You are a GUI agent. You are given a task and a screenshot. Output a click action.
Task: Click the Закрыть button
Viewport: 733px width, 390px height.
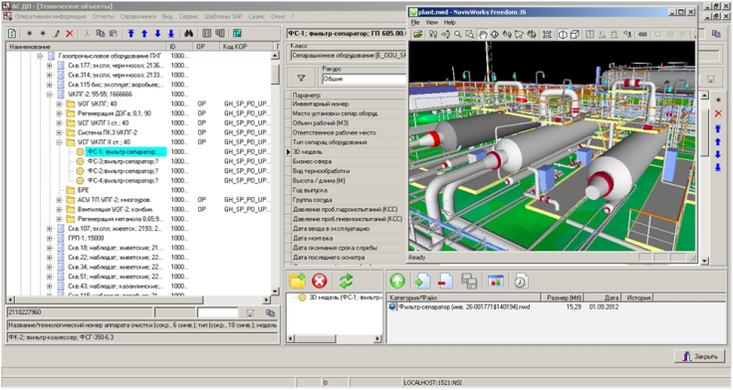(x=699, y=356)
